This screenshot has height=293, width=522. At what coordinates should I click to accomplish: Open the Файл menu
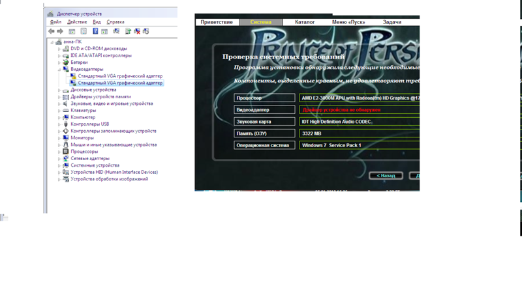(55, 22)
